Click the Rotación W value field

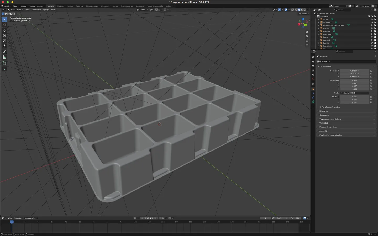tap(355, 80)
